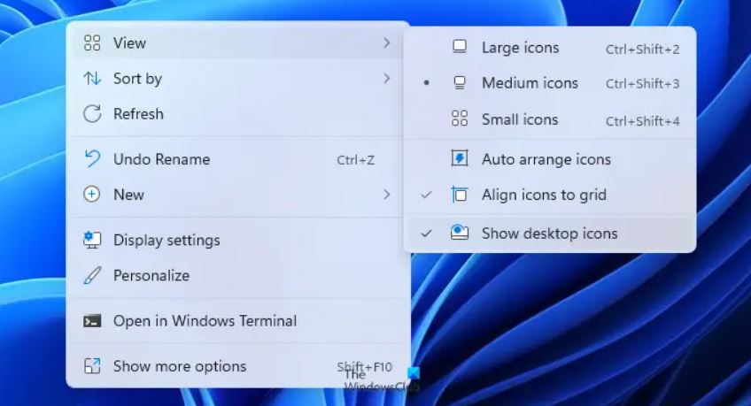Image resolution: width=751 pixels, height=406 pixels.
Task: Click the Windows Terminal icon
Action: click(x=92, y=320)
